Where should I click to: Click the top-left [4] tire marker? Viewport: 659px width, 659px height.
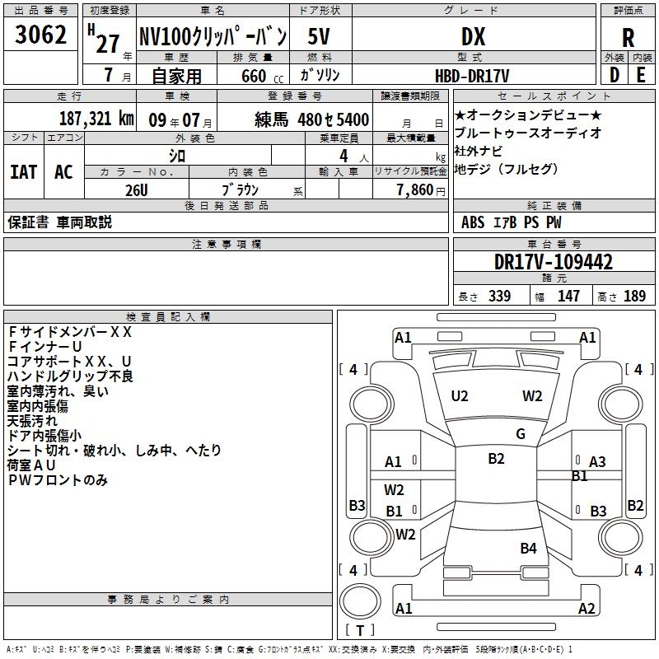pyautogui.click(x=353, y=370)
